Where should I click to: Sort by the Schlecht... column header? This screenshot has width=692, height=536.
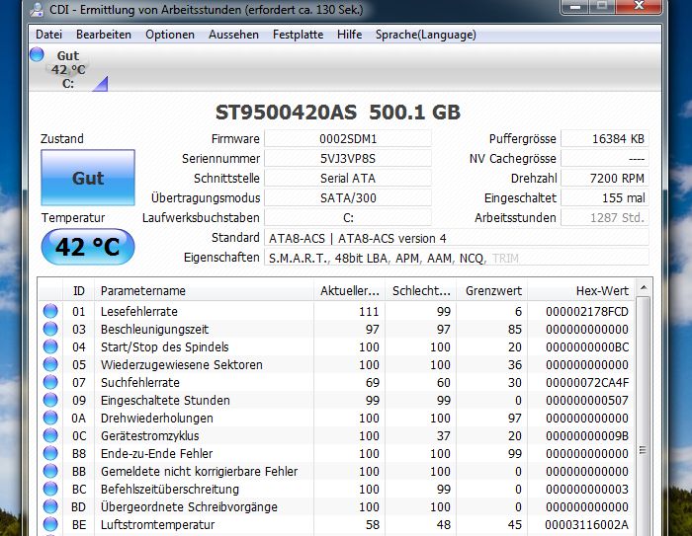tap(421, 291)
